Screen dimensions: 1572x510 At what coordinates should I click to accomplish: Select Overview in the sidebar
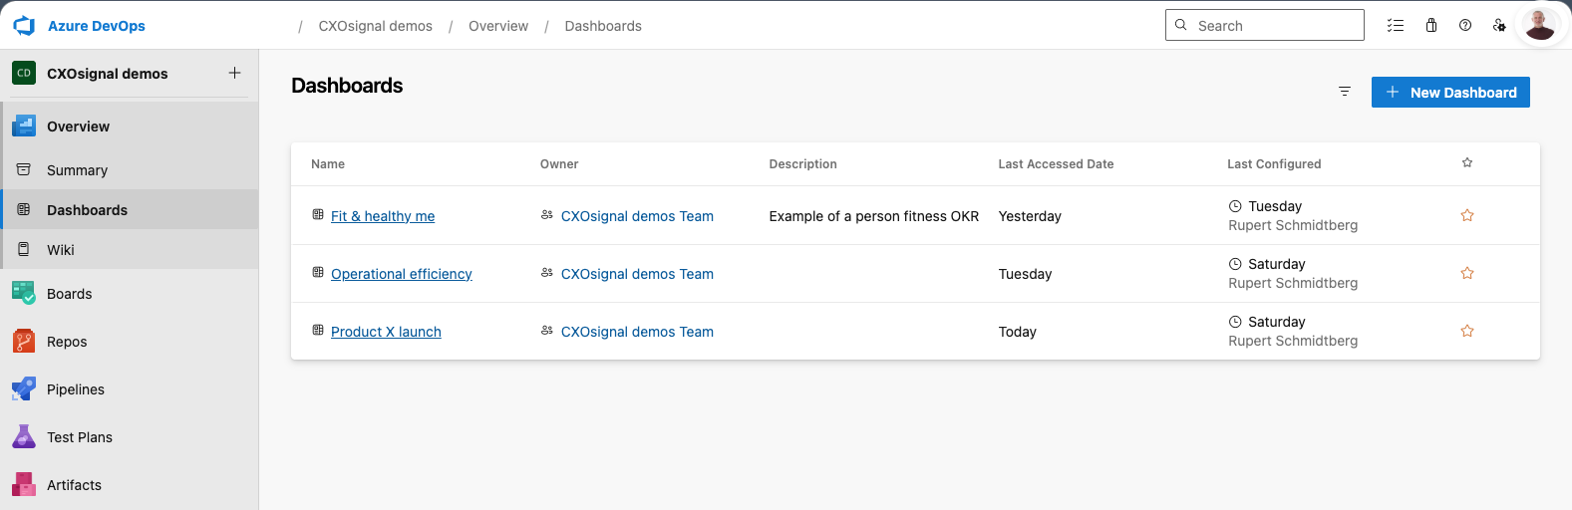[130, 127]
